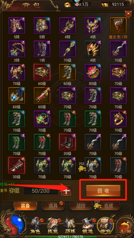Switch to the 战纹 tab
The width and height of the screenshot is (134, 238).
tap(81, 206)
